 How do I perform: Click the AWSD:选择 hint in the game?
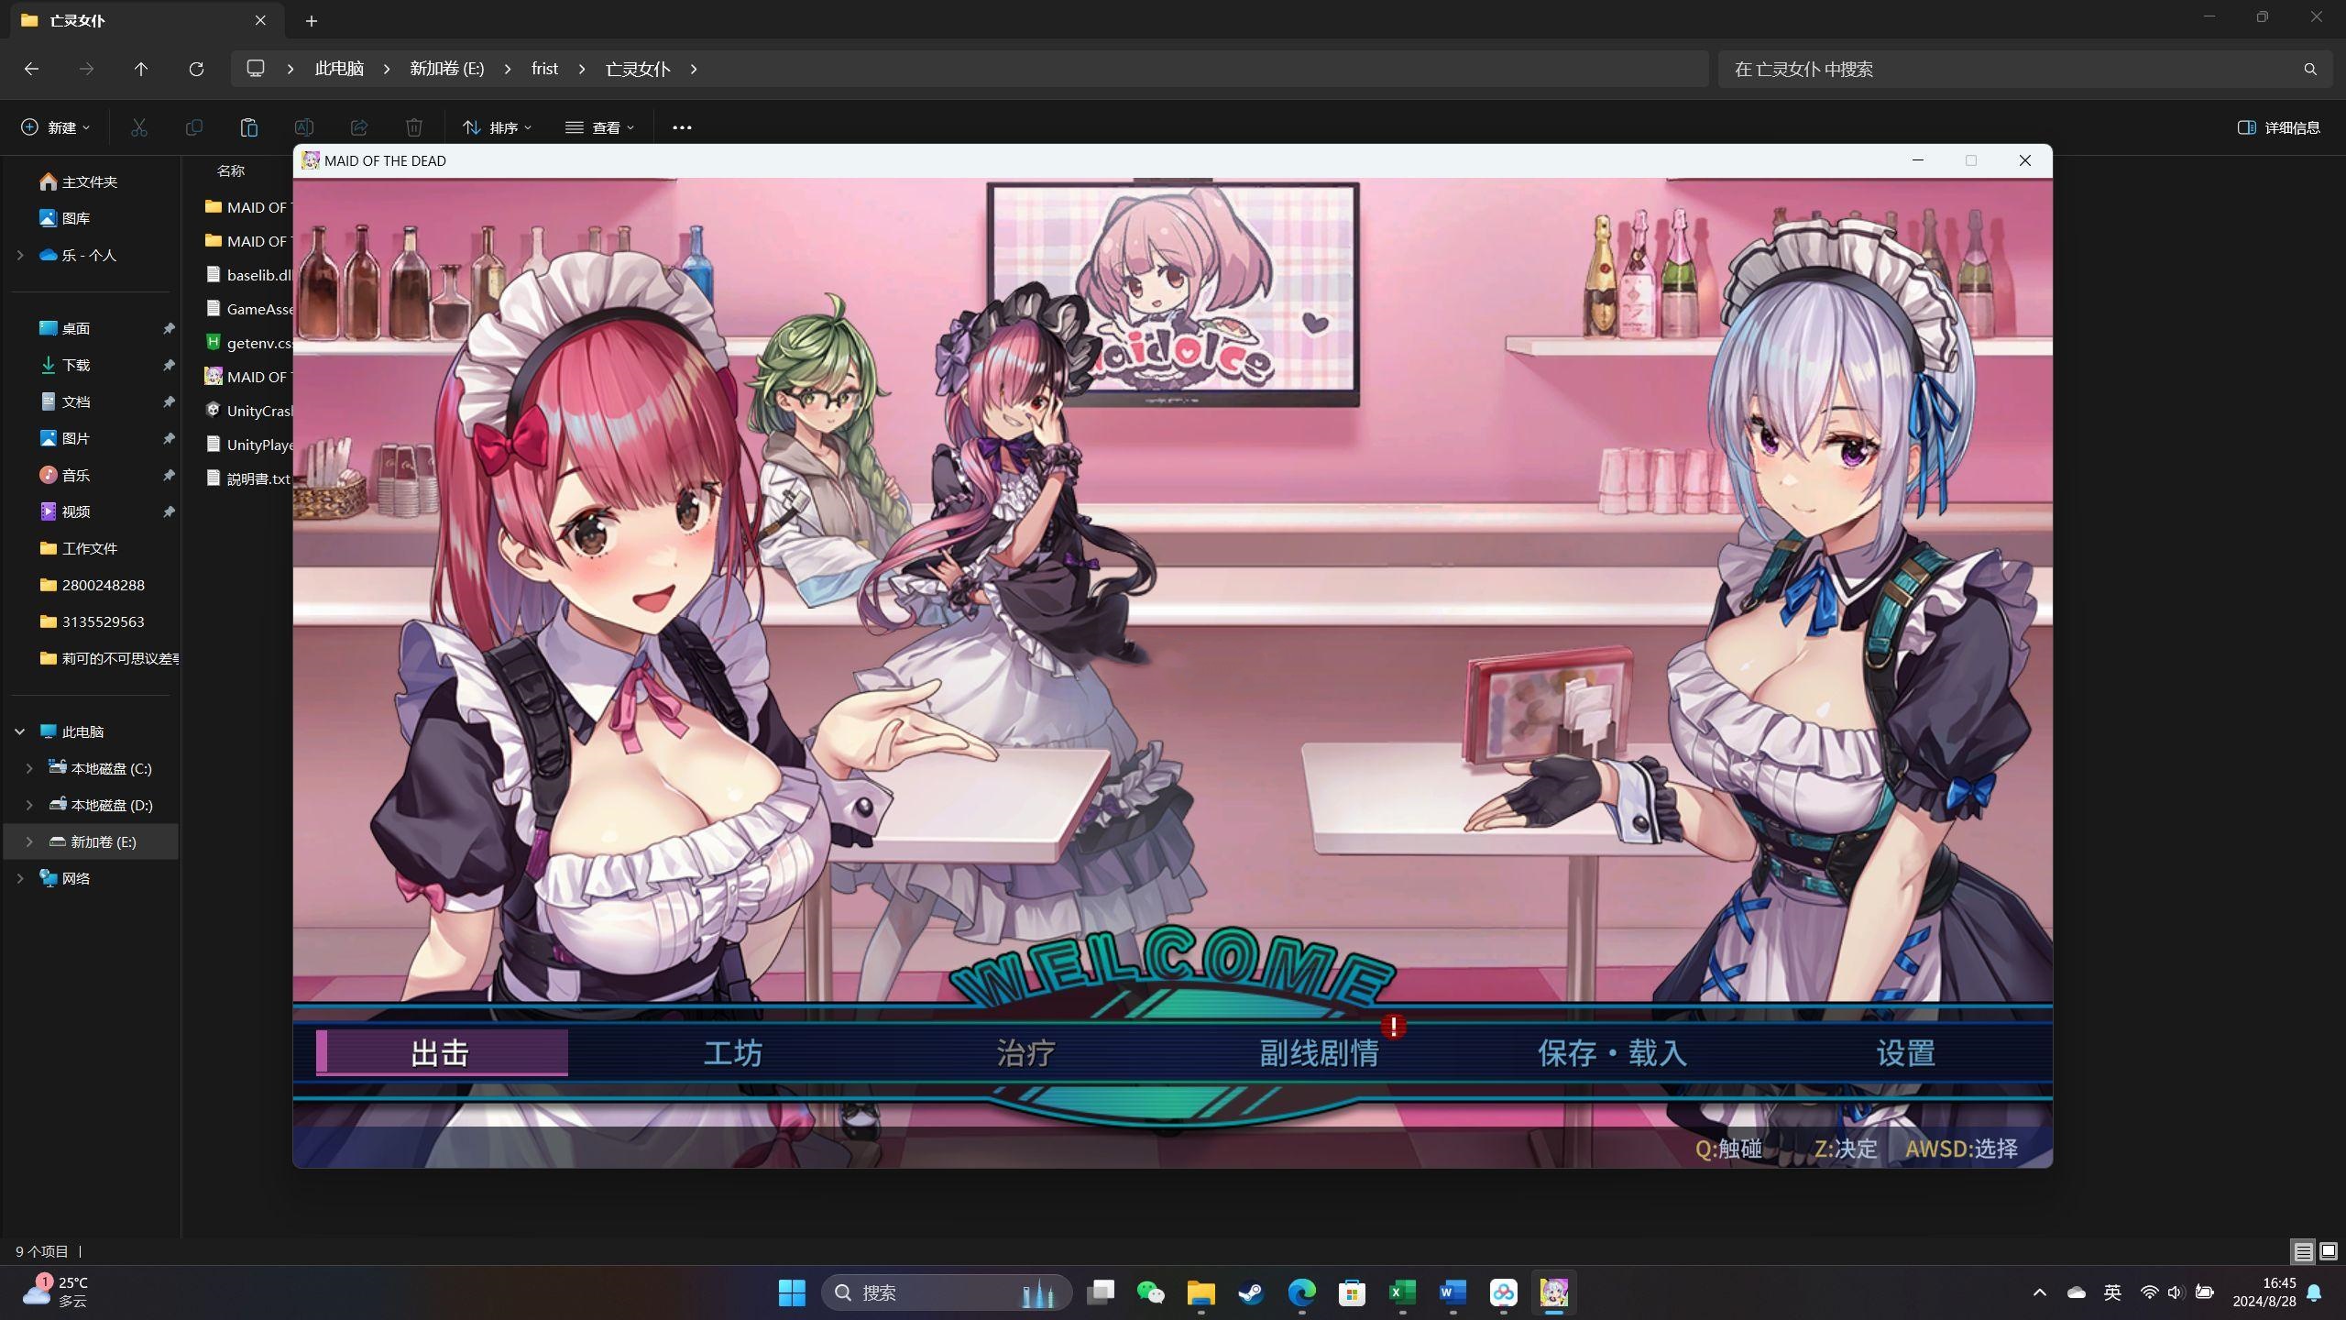tap(1961, 1149)
